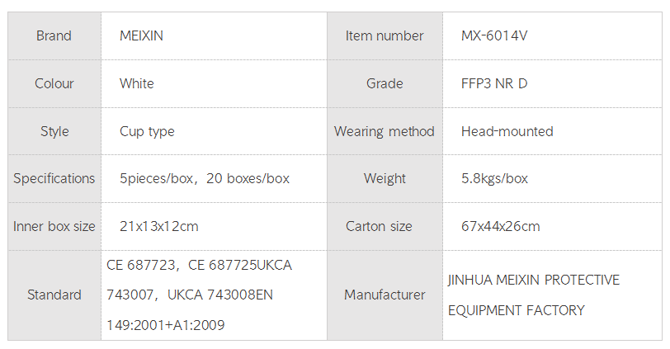
Task: Click the Colour label cell
Action: click(54, 83)
